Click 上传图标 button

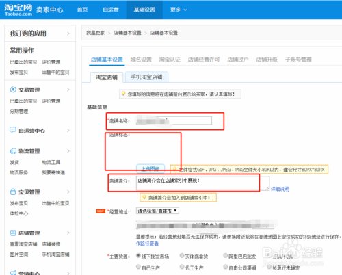pos(150,169)
